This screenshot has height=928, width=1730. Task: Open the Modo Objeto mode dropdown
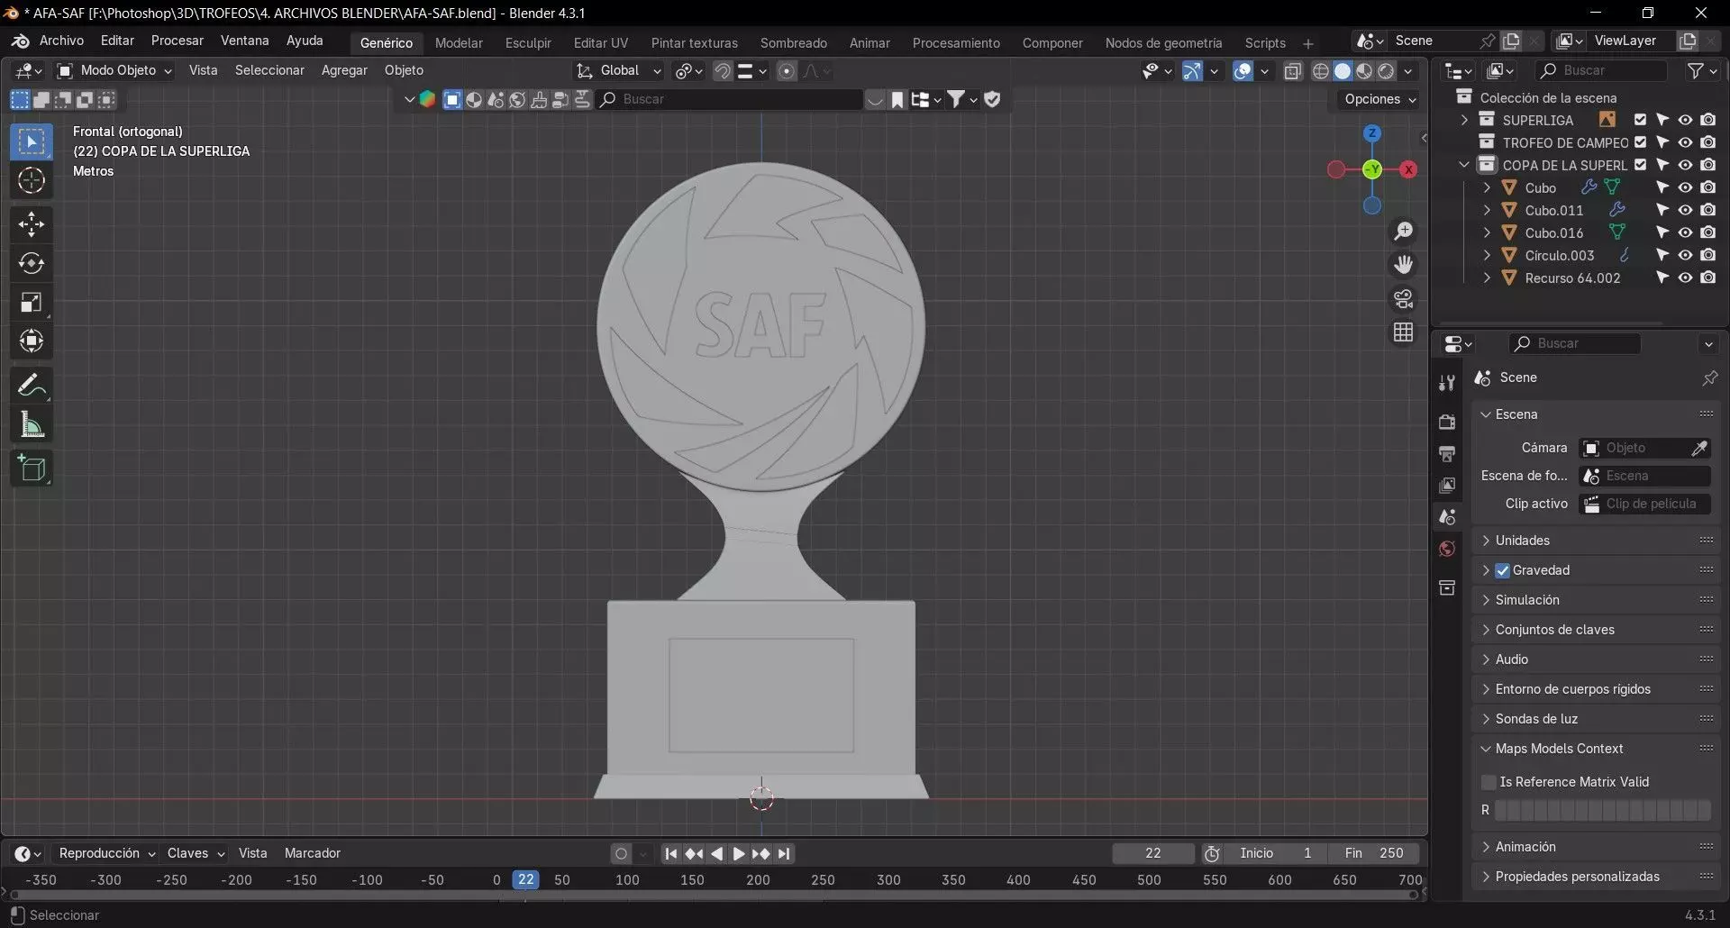(x=114, y=70)
